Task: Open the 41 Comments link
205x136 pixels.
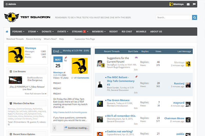Action: tap(81, 78)
